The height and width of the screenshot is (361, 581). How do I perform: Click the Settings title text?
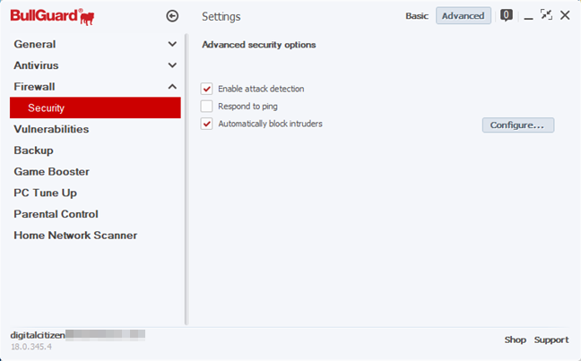coord(221,17)
